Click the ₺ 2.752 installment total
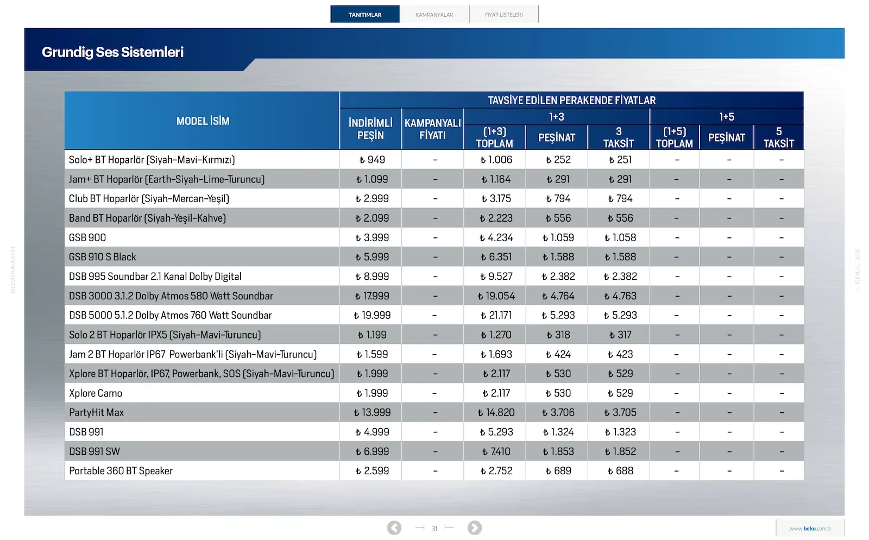The height and width of the screenshot is (540, 869). click(x=496, y=471)
